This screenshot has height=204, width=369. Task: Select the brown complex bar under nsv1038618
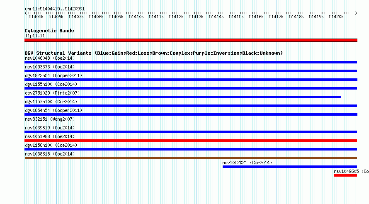(191, 158)
